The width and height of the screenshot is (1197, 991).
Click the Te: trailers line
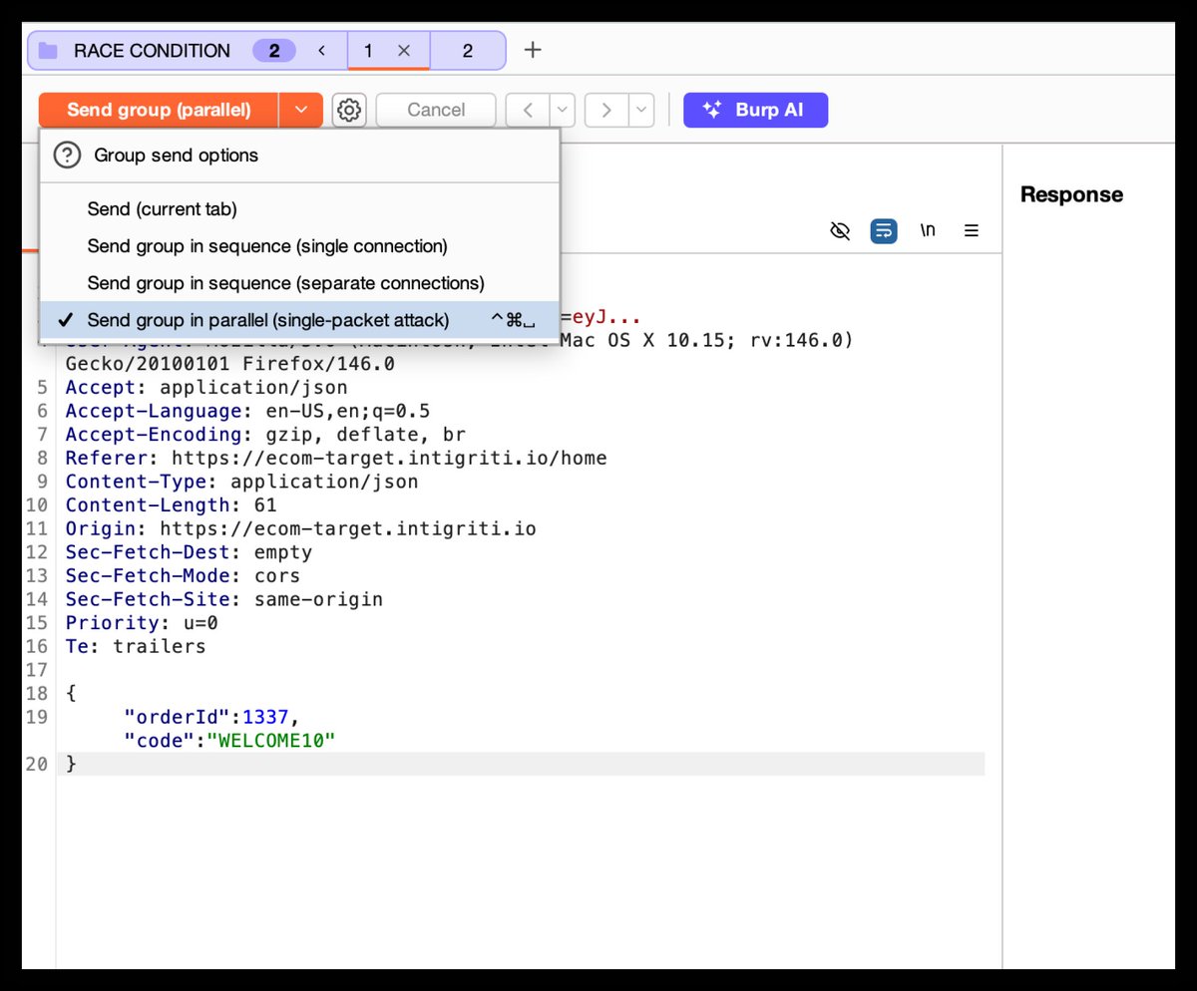136,646
